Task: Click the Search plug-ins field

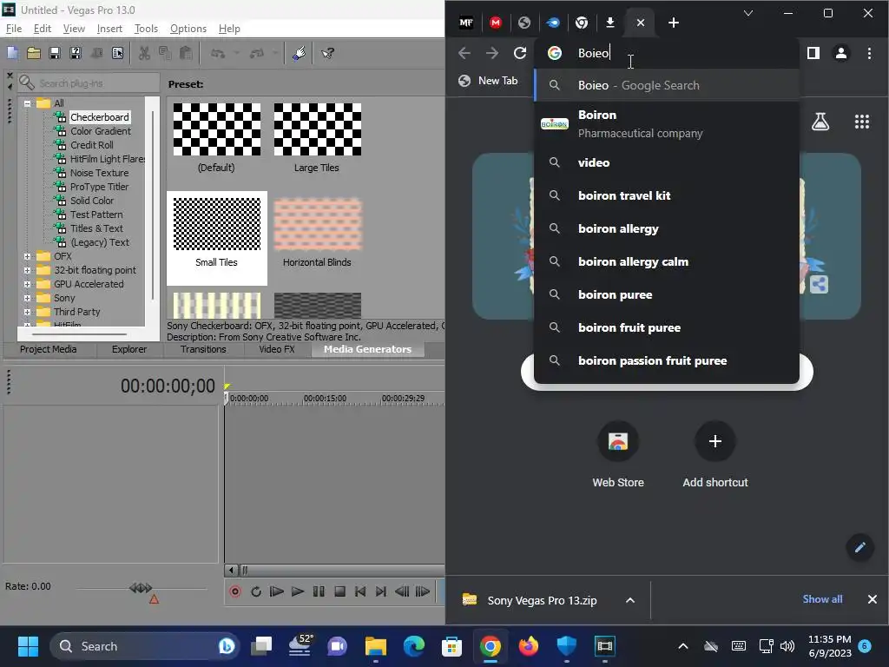Action: click(89, 83)
